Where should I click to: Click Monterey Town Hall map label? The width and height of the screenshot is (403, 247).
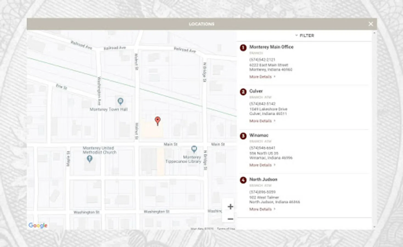109,109
